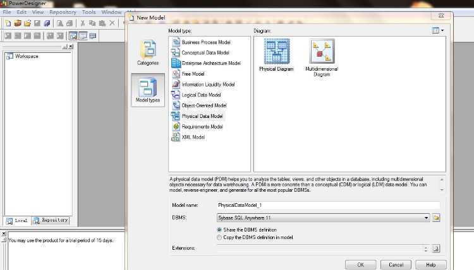This screenshot has width=474, height=270.
Task: Open the DBMS dropdown list
Action: (x=426, y=218)
